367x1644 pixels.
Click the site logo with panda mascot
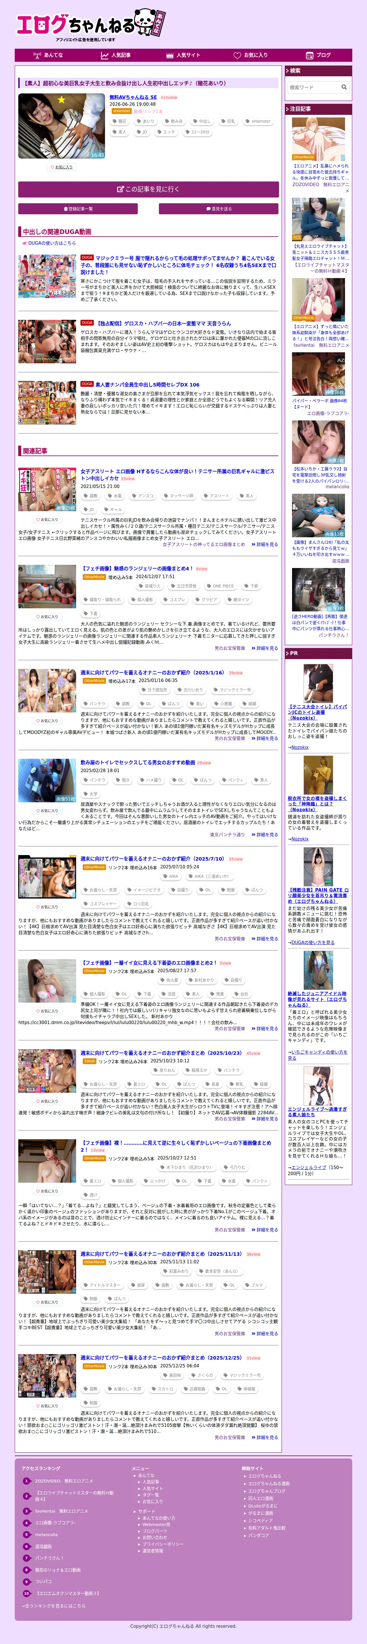pyautogui.click(x=92, y=24)
